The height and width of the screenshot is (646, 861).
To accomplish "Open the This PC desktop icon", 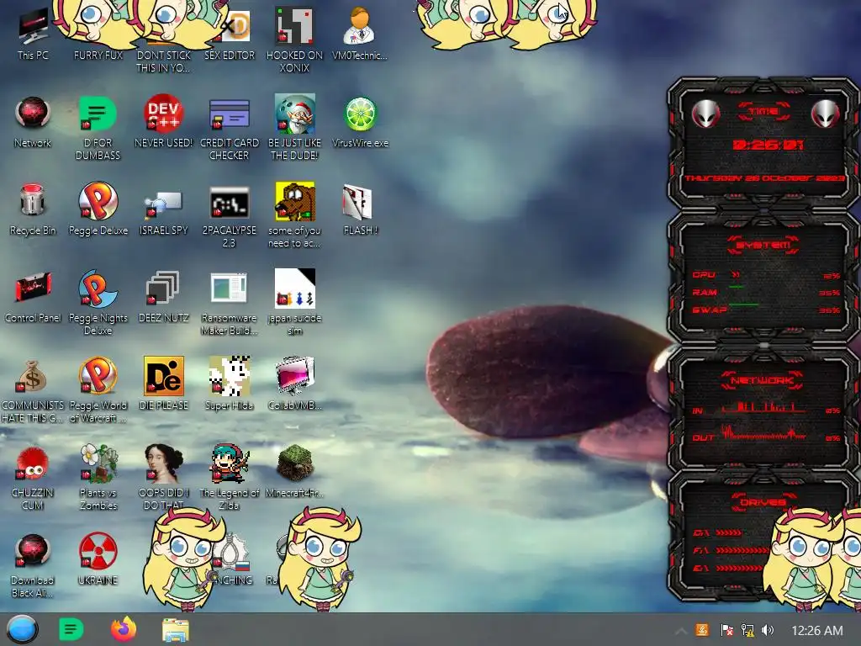I will pyautogui.click(x=33, y=34).
